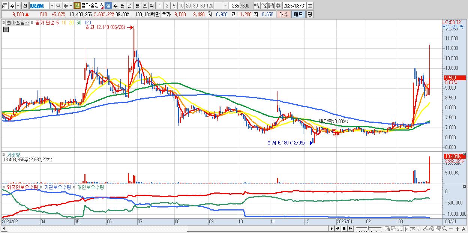This screenshot has height=233, width=468.
Task: Open the 주 dropdown arrow
Action: [18, 6]
